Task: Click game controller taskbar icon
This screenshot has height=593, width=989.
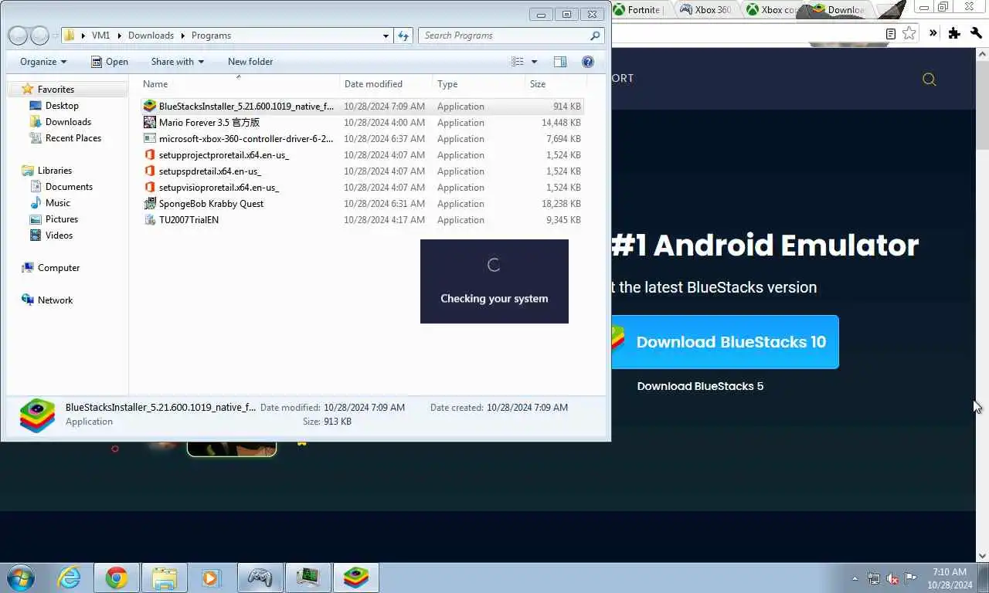Action: (260, 578)
